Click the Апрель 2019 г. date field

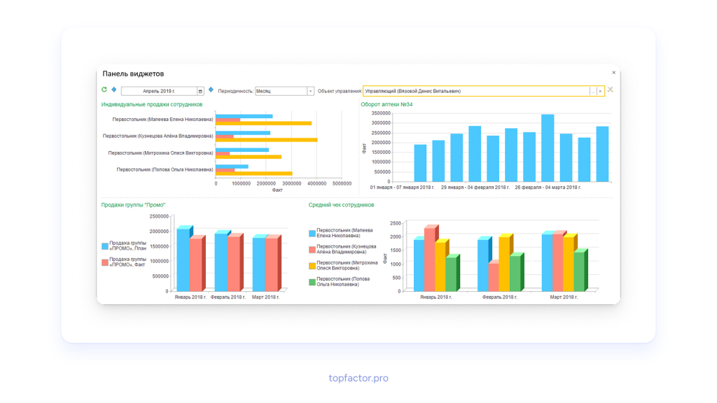point(159,92)
